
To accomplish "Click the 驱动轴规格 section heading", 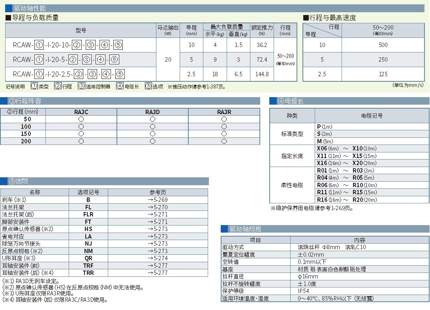I will [x=245, y=229].
